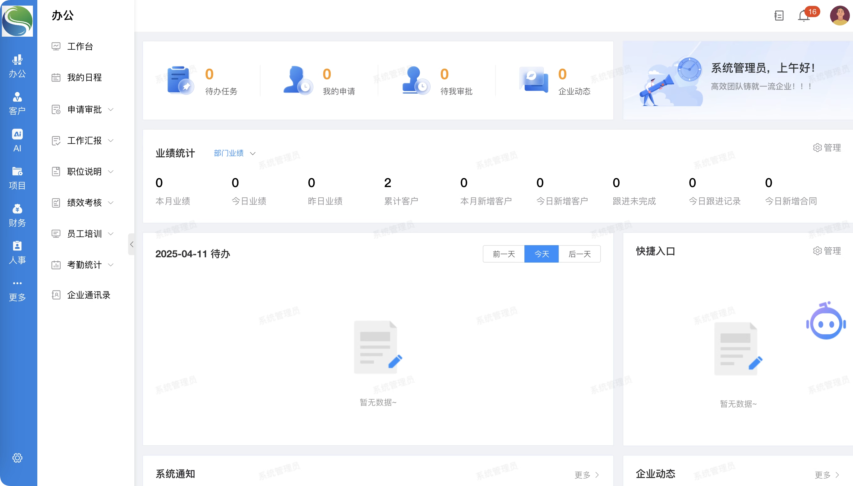Screen dimensions: 853x486
Task: Switch to 后一天 in the todo panel
Action: tap(579, 254)
